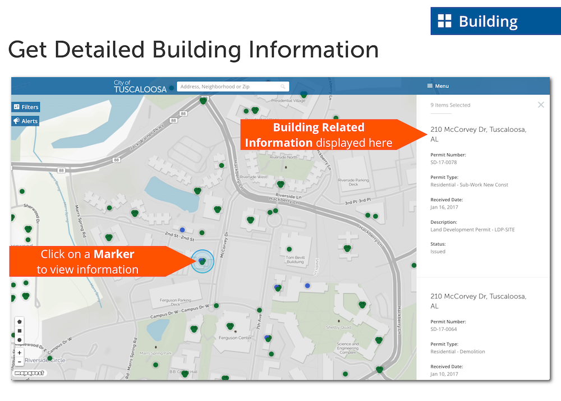
Task: Open the Alerts button
Action: [x=26, y=121]
